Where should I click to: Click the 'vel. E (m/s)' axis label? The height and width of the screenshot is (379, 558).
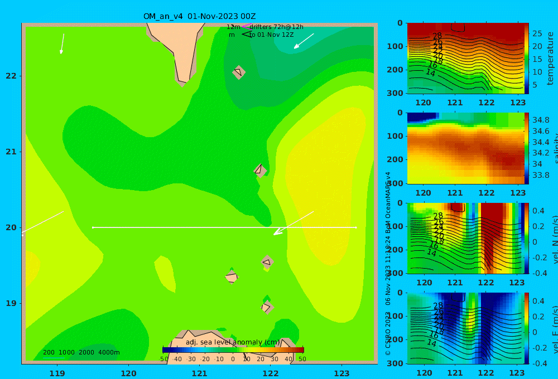[x=555, y=329]
